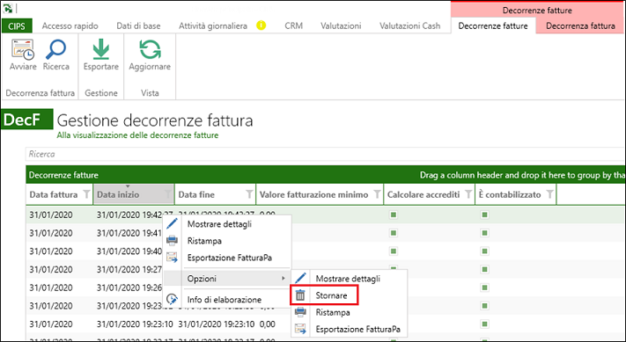Image resolution: width=626 pixels, height=342 pixels.
Task: Click the Avviare ribbon icon
Action: pyautogui.click(x=23, y=49)
